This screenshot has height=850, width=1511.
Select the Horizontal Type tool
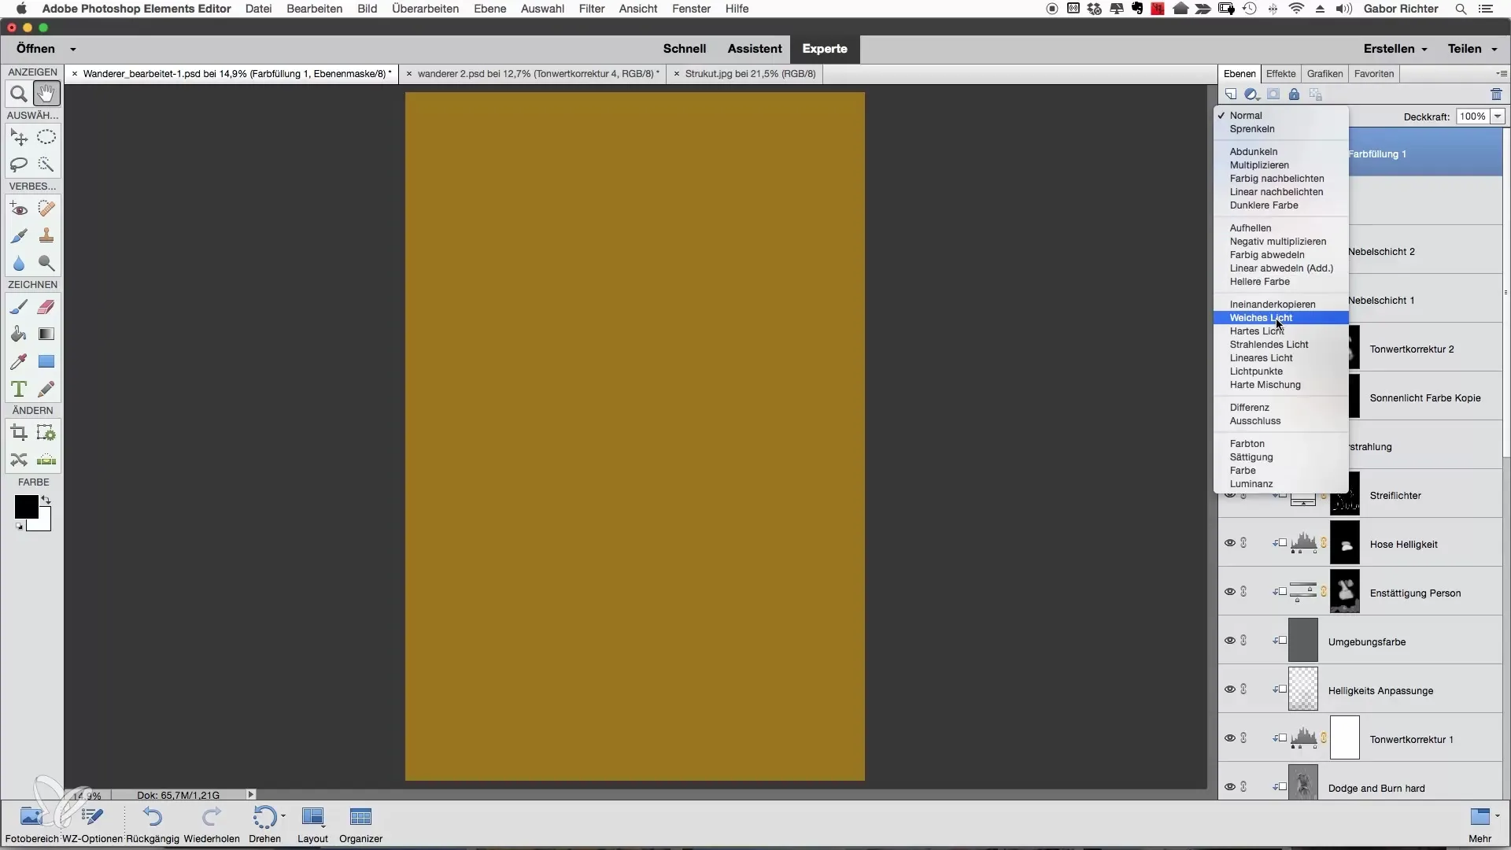click(x=19, y=390)
